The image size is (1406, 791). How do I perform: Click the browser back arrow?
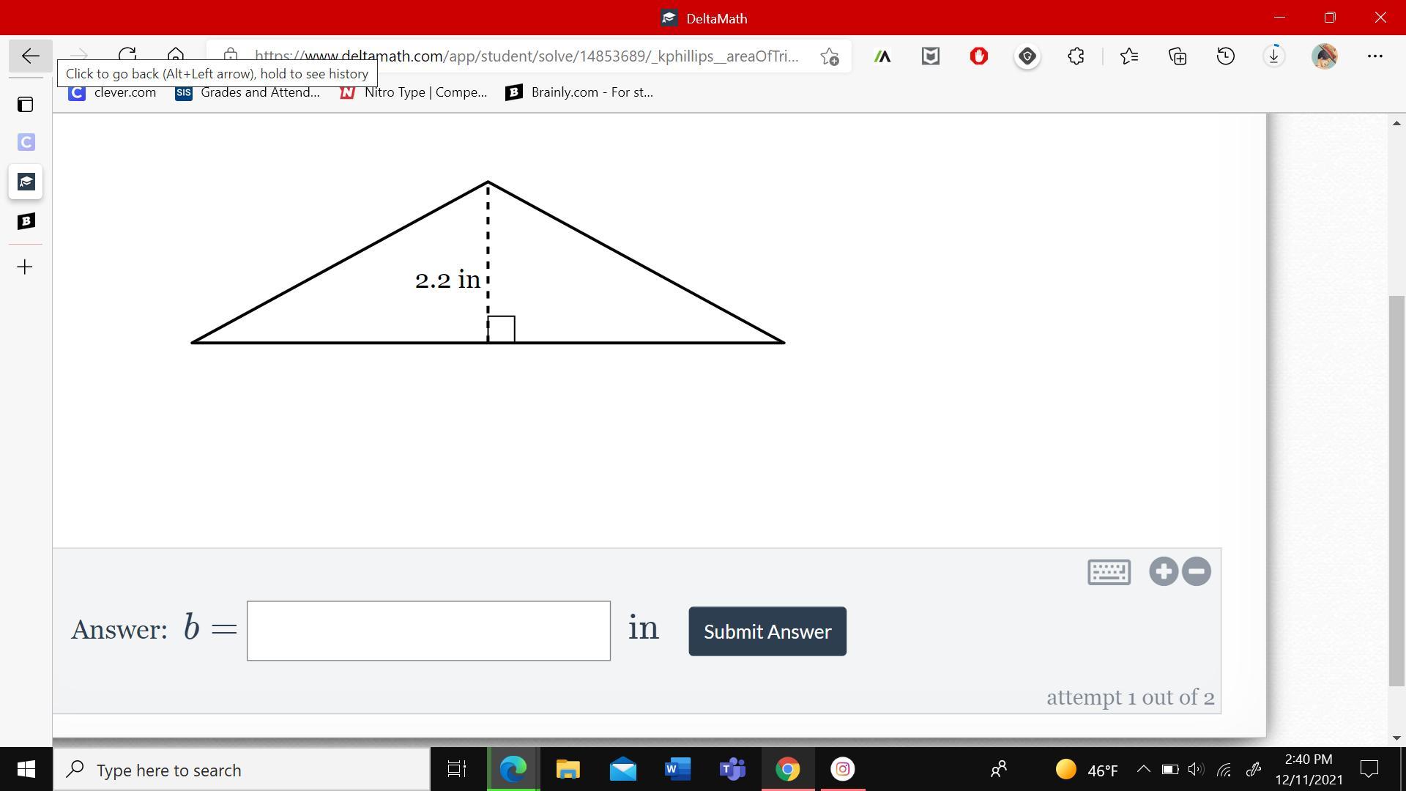click(x=30, y=56)
